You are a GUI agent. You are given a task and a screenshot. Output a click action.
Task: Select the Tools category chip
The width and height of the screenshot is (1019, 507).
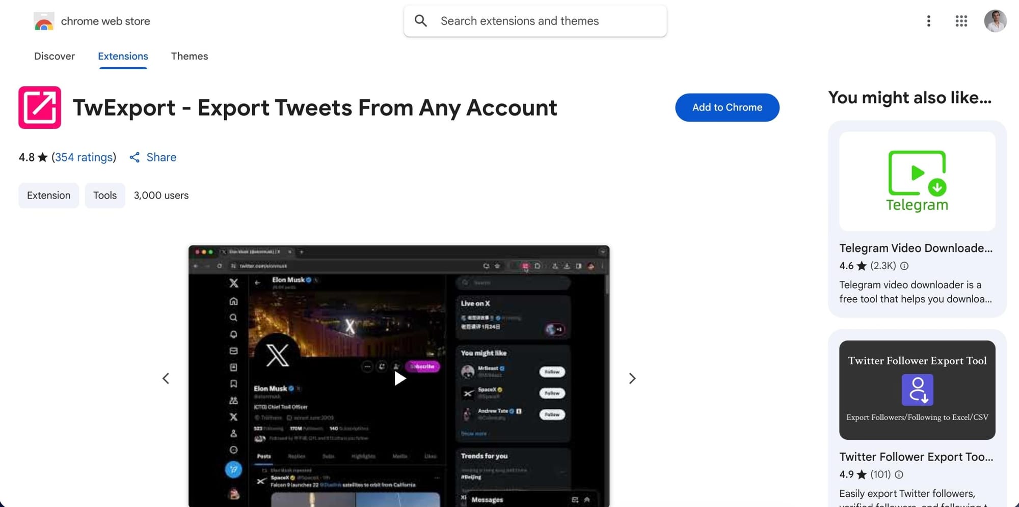coord(104,195)
